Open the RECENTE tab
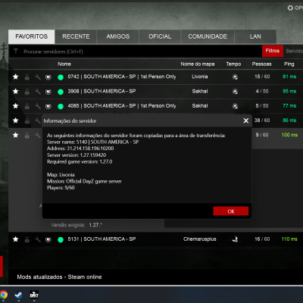Screen dimensions: 303x303 click(x=76, y=36)
